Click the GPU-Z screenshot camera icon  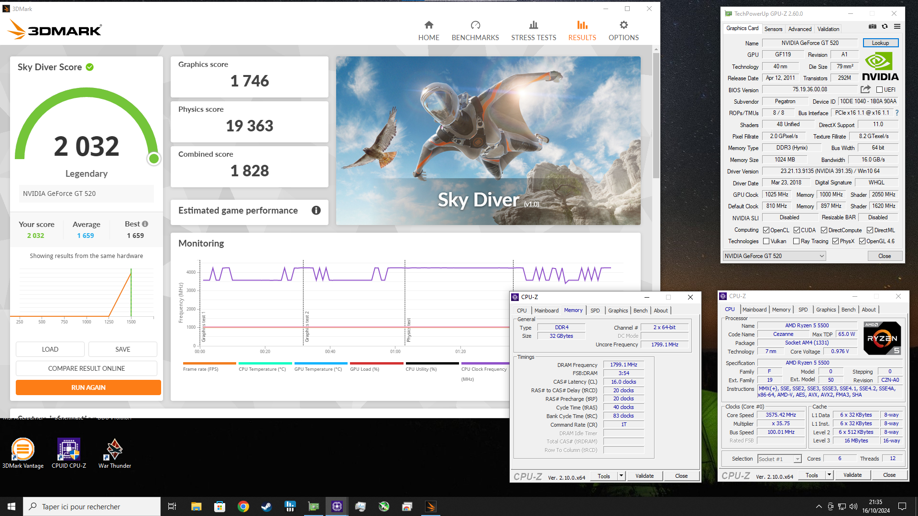point(873,27)
